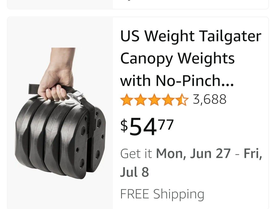The height and width of the screenshot is (209, 276).
Task: Click the partially visible listing card above
Action: pos(138,4)
